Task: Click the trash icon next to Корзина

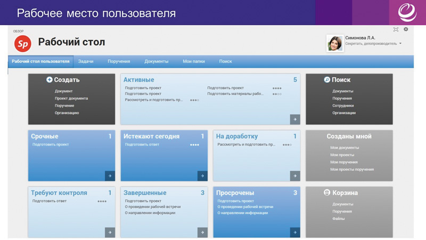Action: tap(327, 193)
